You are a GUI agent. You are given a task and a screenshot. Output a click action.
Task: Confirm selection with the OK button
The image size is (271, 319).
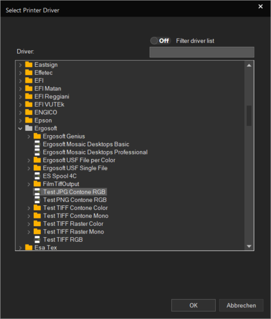click(x=194, y=305)
